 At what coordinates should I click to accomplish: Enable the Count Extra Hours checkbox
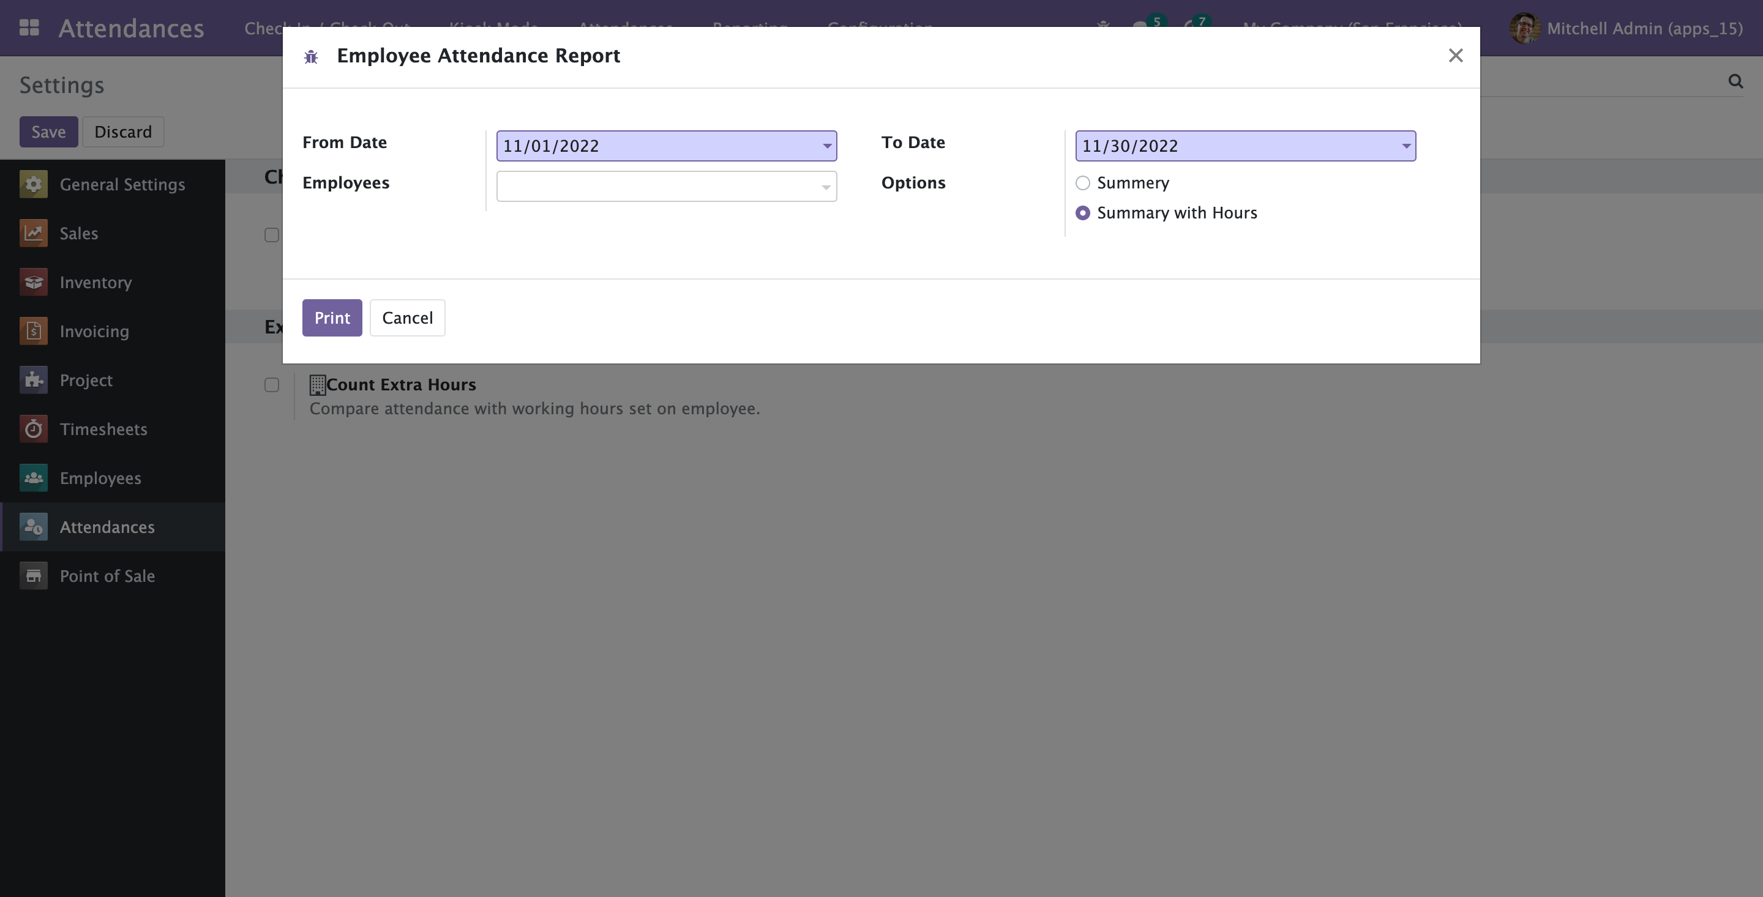click(272, 385)
